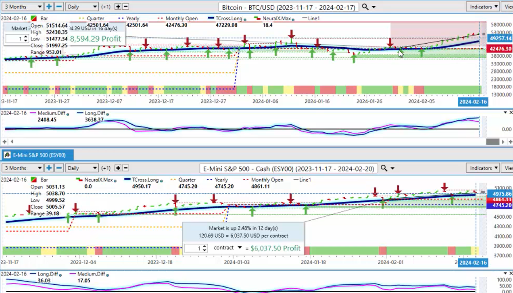The height and width of the screenshot is (293, 513).
Task: Click the search magnifier in E-Mini toolbar
Action: 384,168
